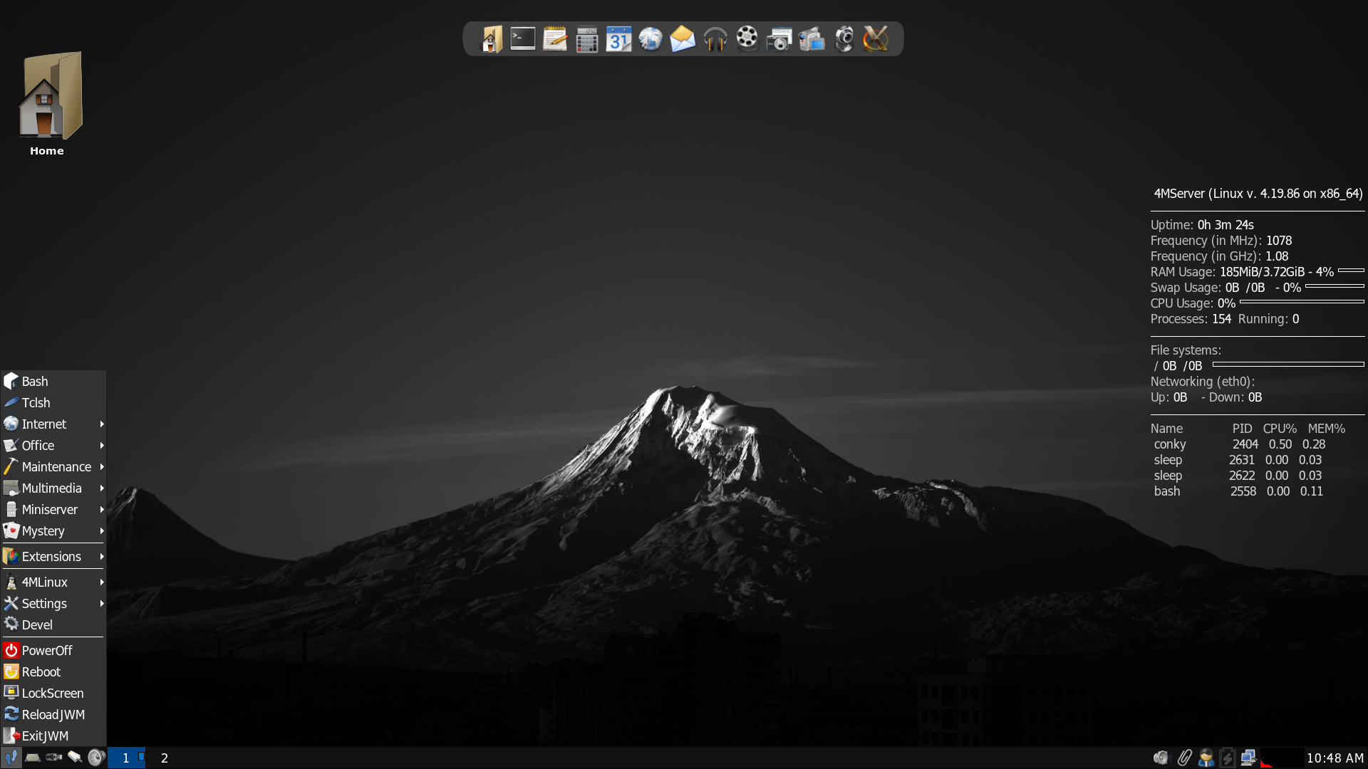Launch the screenshot camera tool in dock
Image resolution: width=1368 pixels, height=769 pixels.
click(x=779, y=38)
